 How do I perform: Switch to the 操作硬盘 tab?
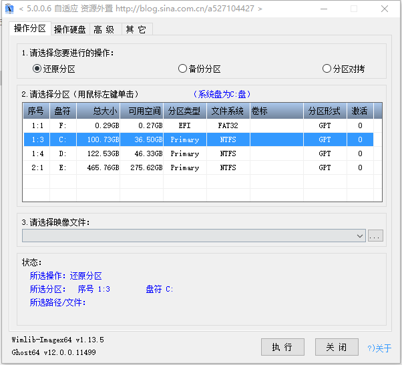point(70,29)
